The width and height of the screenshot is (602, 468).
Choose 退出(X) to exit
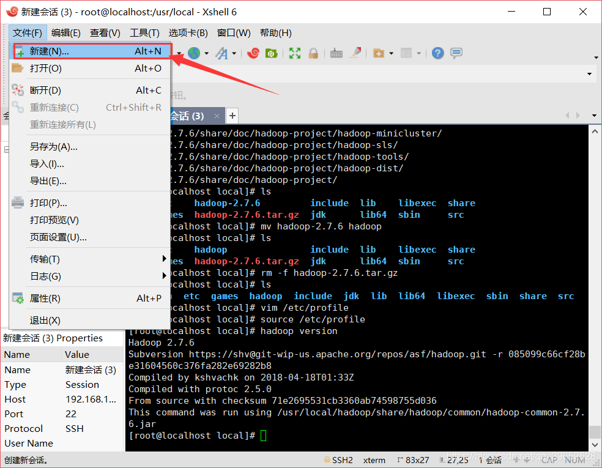tap(90, 320)
